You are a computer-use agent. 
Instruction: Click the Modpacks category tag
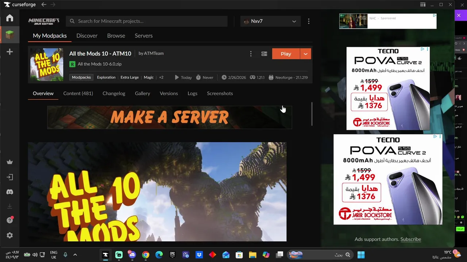(x=81, y=78)
